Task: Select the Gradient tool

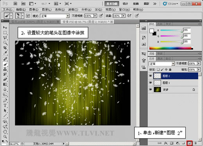Action: point(5,85)
